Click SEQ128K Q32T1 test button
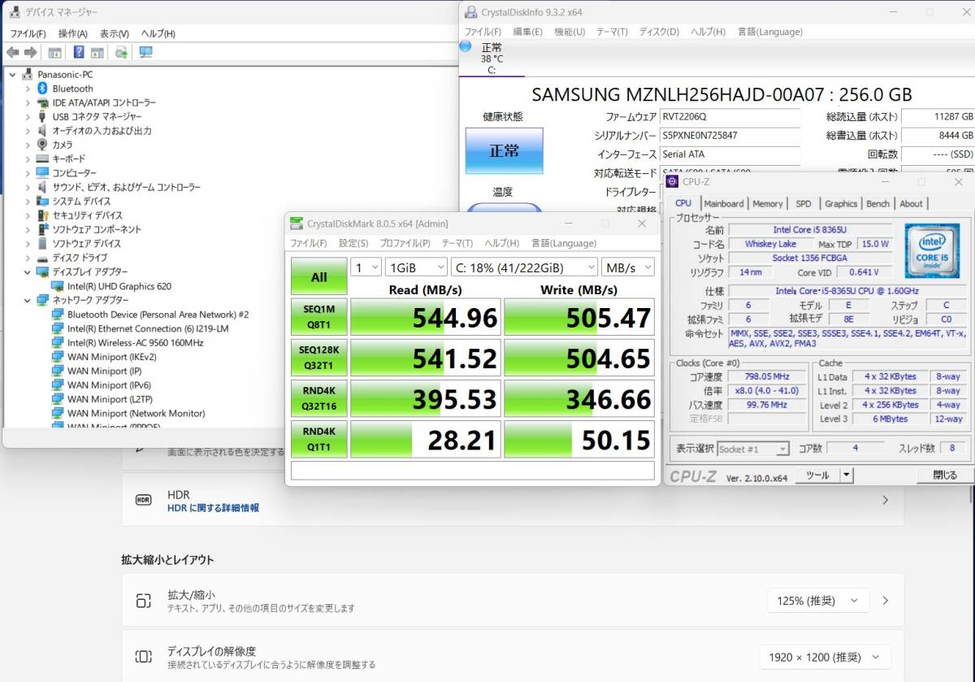Screen dimensions: 975x682 (x=319, y=358)
